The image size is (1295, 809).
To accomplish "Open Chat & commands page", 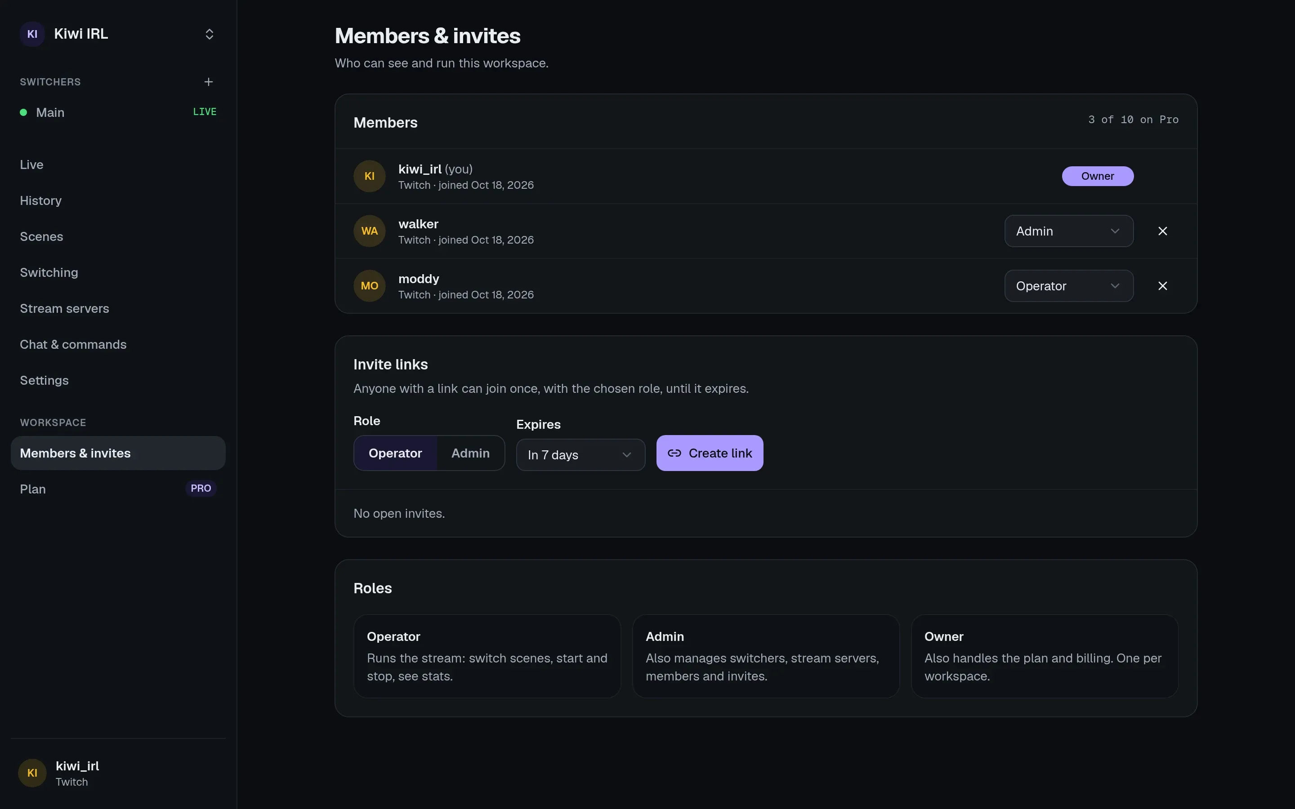I will (118, 345).
